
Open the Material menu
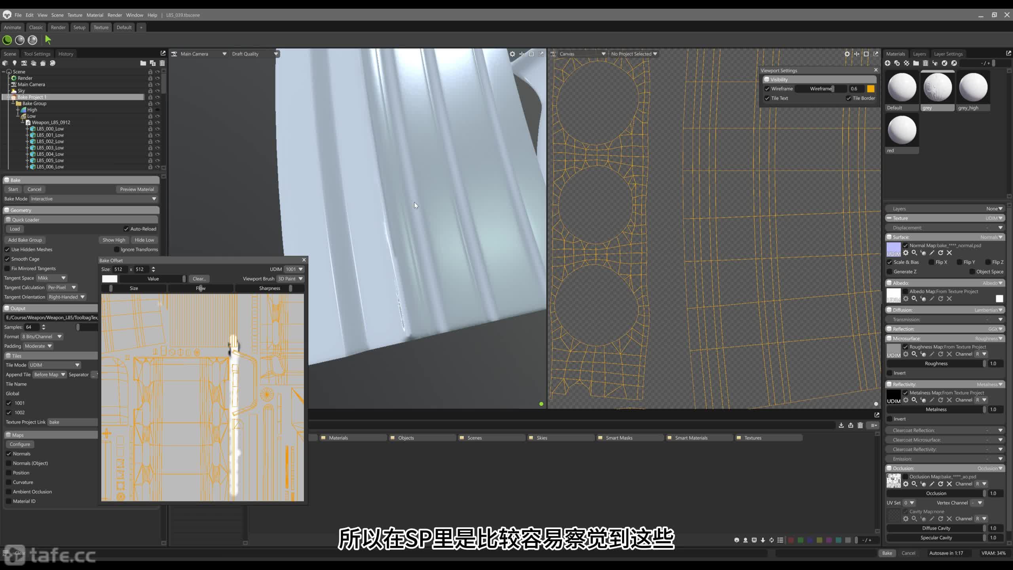(95, 15)
